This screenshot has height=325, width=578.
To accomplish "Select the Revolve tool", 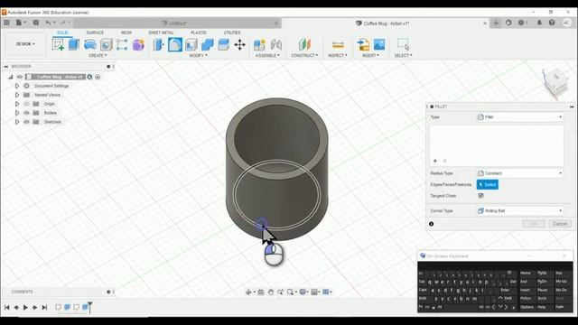I will click(x=90, y=44).
